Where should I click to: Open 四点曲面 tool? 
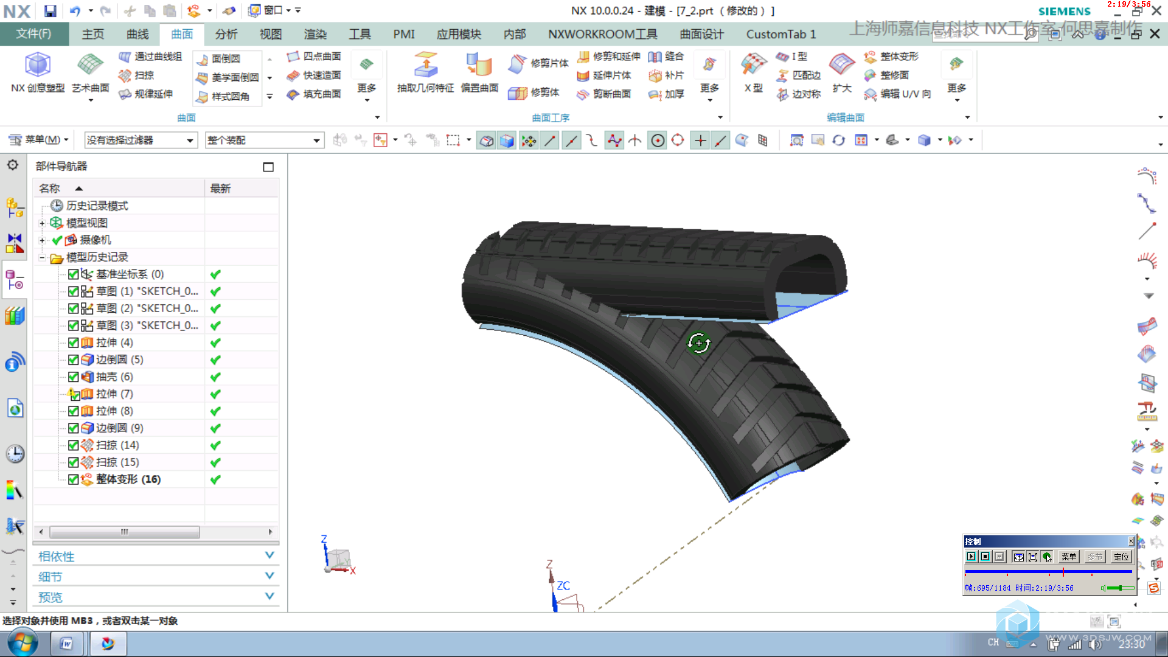pos(314,57)
